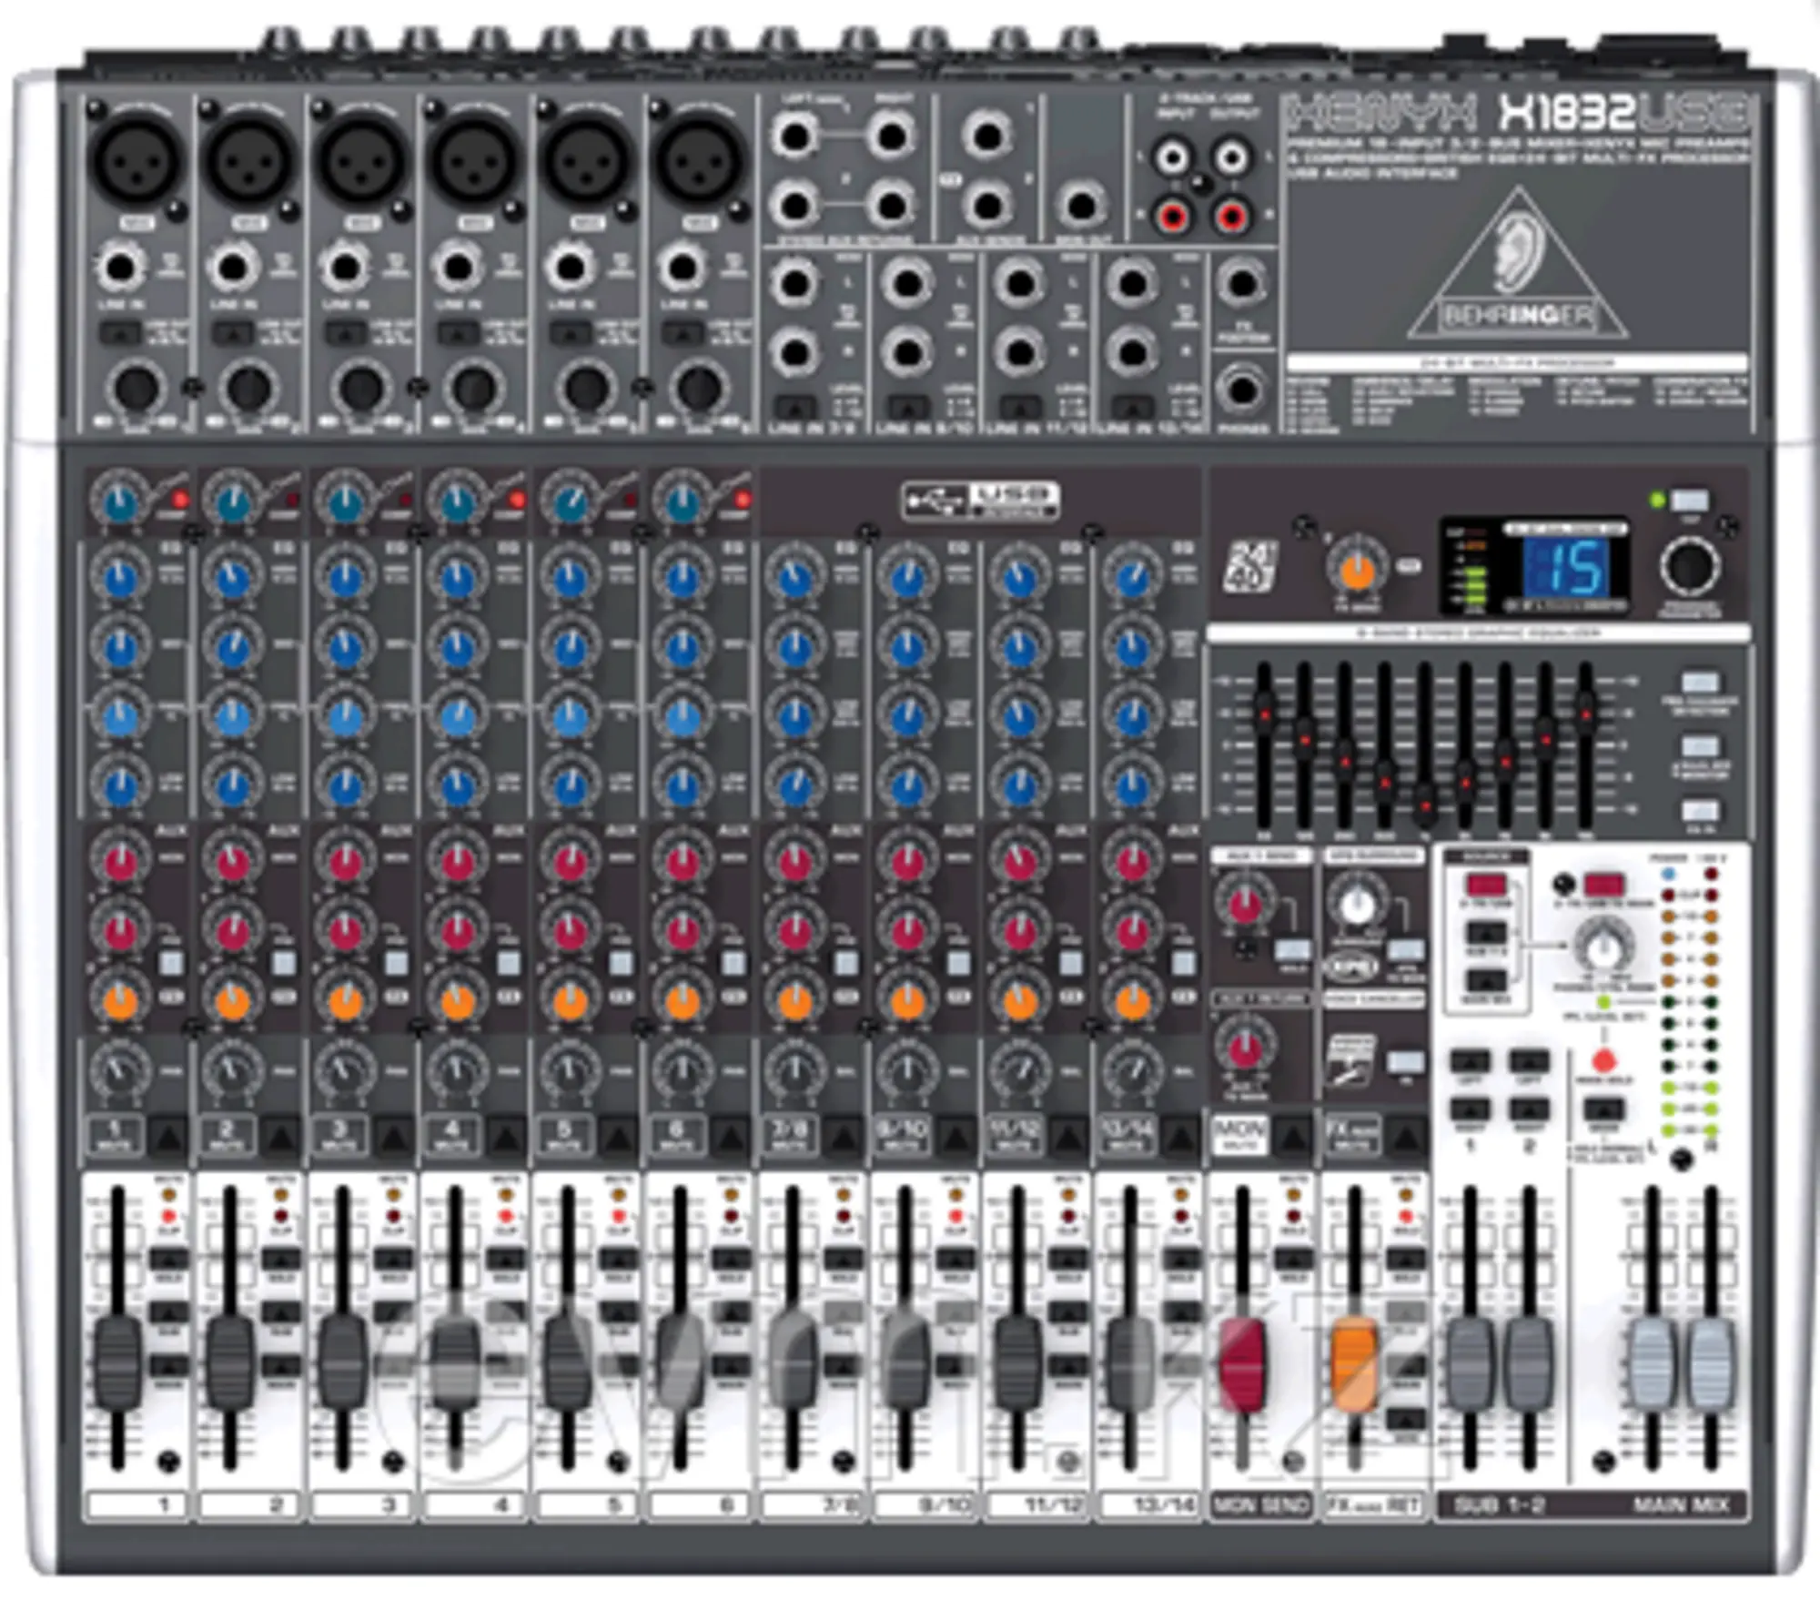The width and height of the screenshot is (1820, 1610).
Task: Click the Mode solo/PFL button
Action: pos(1603,1109)
